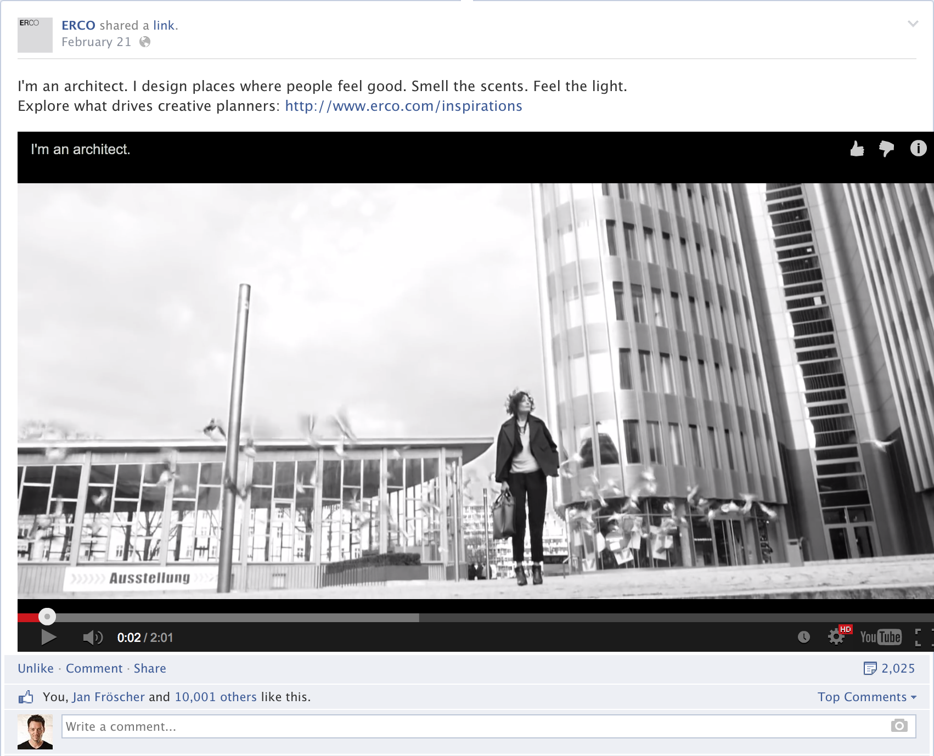Image resolution: width=934 pixels, height=756 pixels.
Task: Click the video title 'I'm an architect.'
Action: pos(81,149)
